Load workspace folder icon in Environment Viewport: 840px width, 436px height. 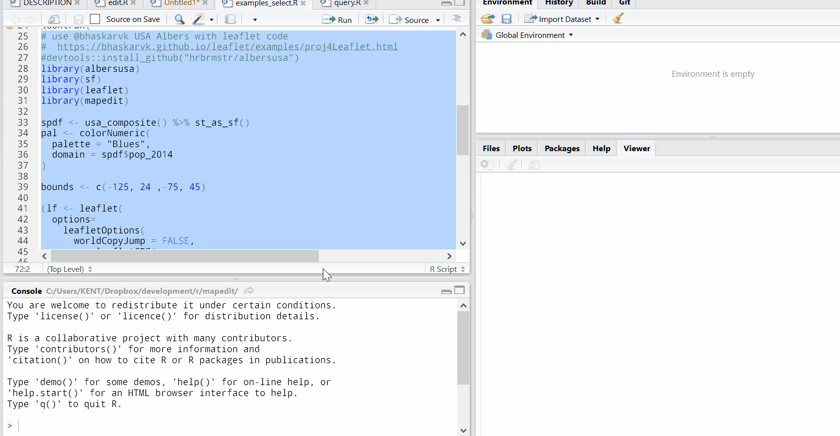(x=488, y=19)
